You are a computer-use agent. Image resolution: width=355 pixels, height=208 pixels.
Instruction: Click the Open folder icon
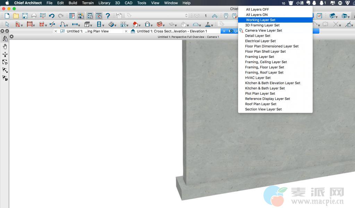tap(16, 16)
